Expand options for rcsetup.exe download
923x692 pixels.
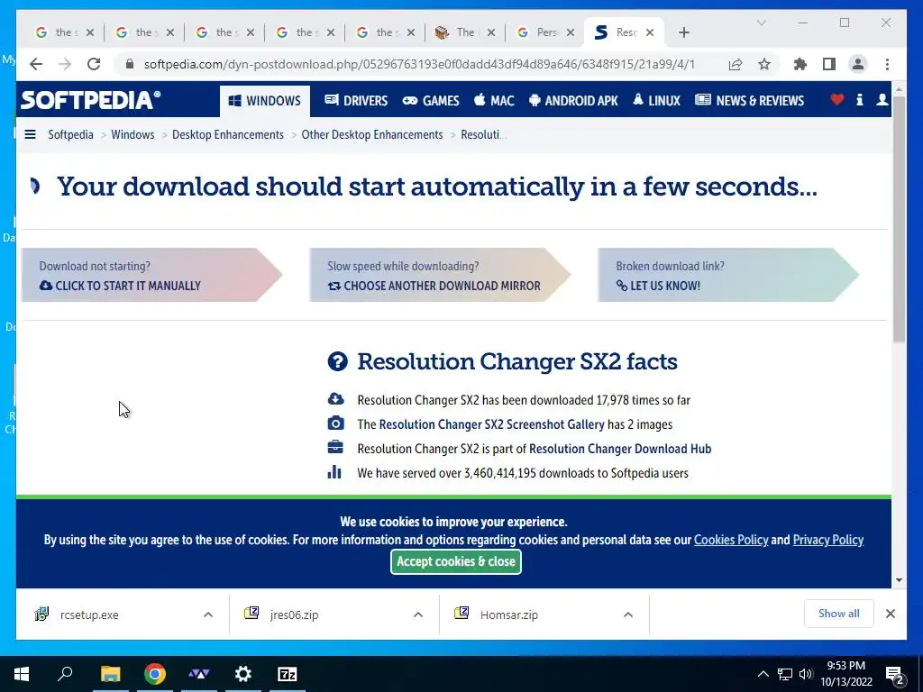[x=208, y=615]
